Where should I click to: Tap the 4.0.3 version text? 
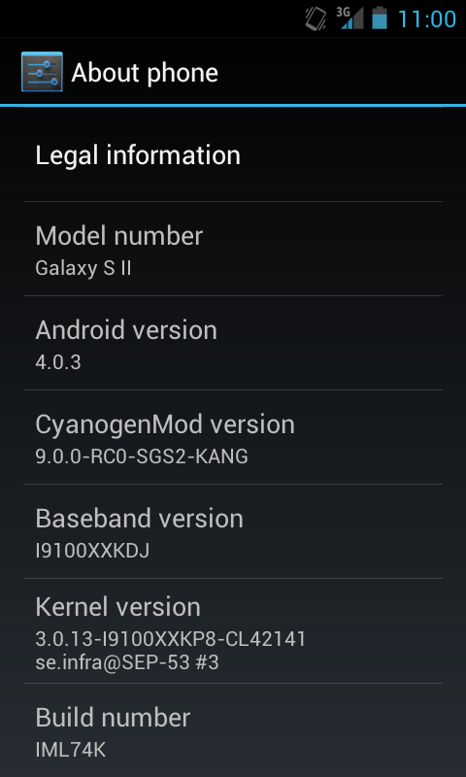pos(58,362)
